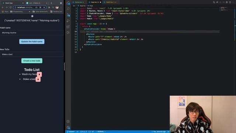236x133 pixels.
Task: Open a new browser tab
Action: 51,3
